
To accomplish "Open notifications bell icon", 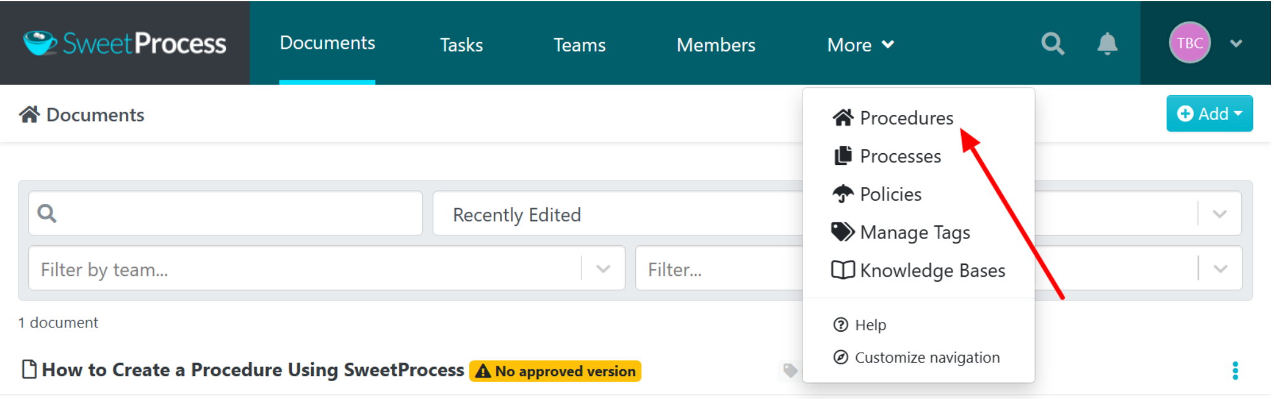I will click(1107, 44).
